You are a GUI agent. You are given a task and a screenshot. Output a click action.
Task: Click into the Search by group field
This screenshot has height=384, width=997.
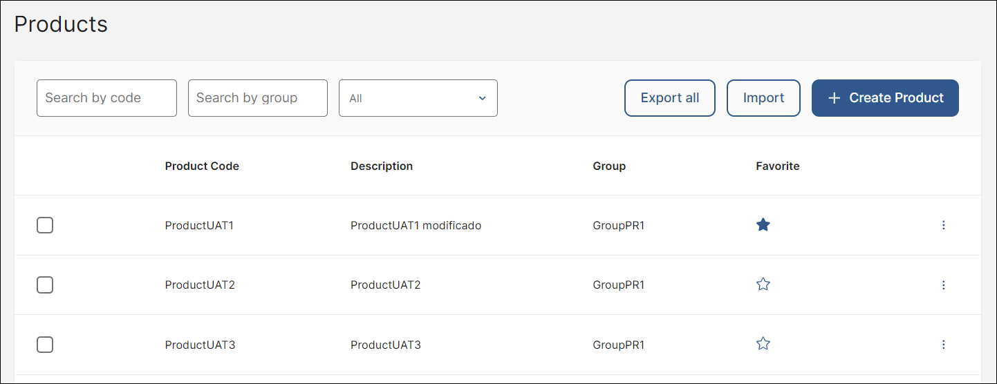(257, 98)
